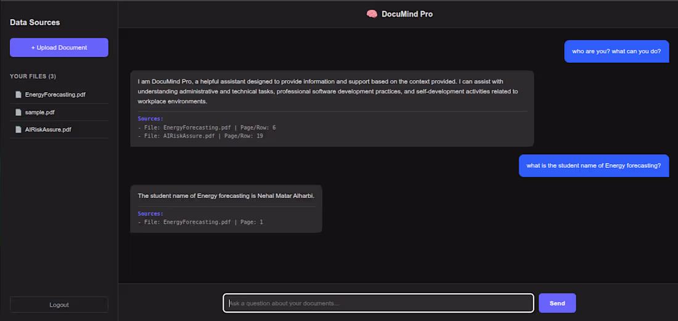Click the Upload Document button
Image resolution: width=678 pixels, height=321 pixels.
pos(59,47)
